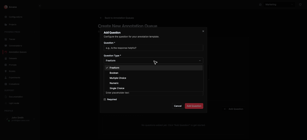This screenshot has width=307, height=140.
Task: Click the plus icon beside Add Question
Action: (x=225, y=109)
